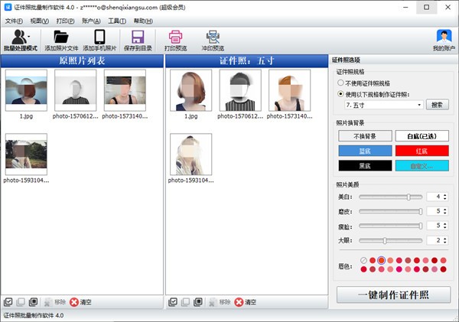The image size is (459, 322).
Task: Open 帮助(H) menu
Action: (143, 21)
